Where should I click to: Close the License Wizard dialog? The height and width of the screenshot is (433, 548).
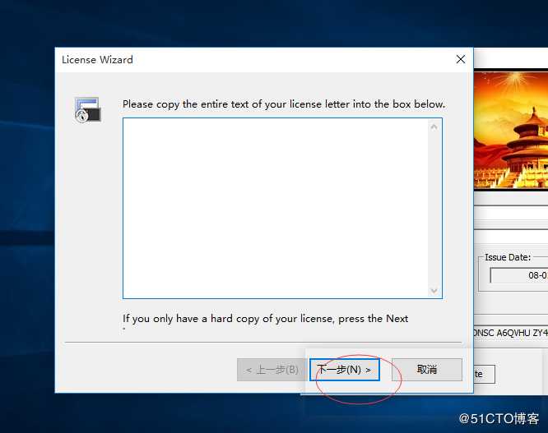click(461, 59)
